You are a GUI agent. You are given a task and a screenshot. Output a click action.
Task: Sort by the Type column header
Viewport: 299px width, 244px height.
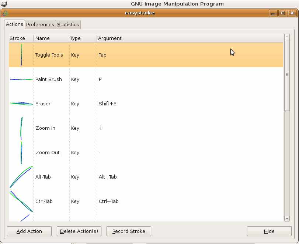[83, 38]
